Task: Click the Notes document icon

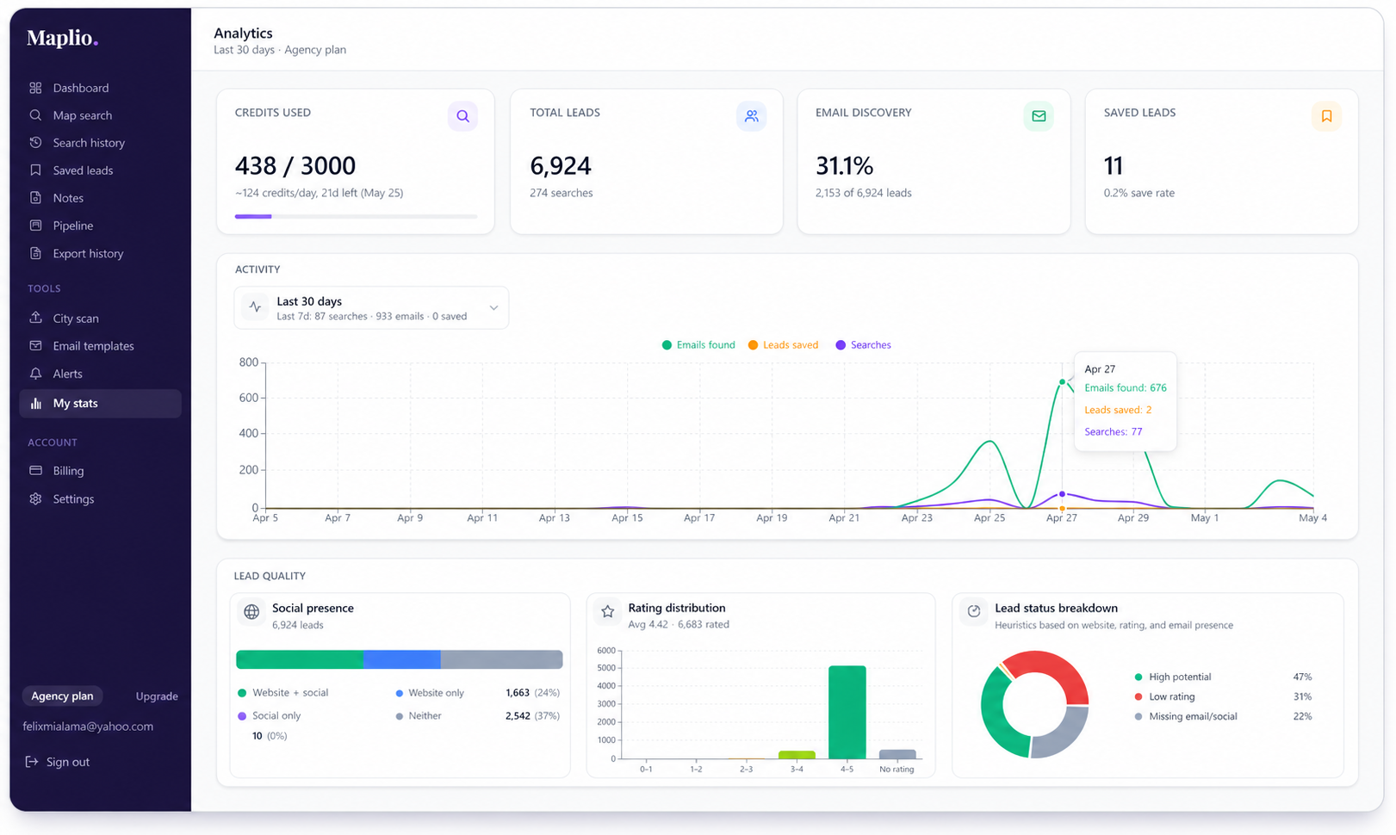Action: click(35, 198)
